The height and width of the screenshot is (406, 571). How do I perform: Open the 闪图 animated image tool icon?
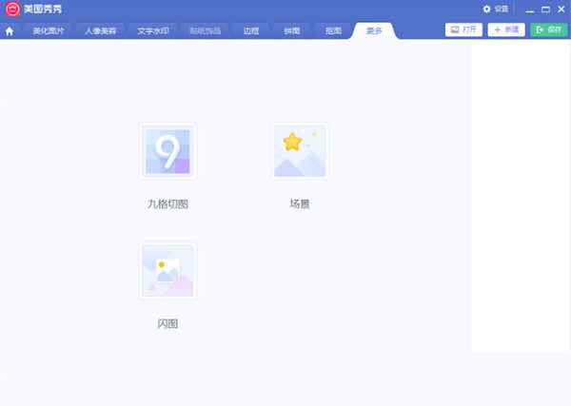click(167, 271)
